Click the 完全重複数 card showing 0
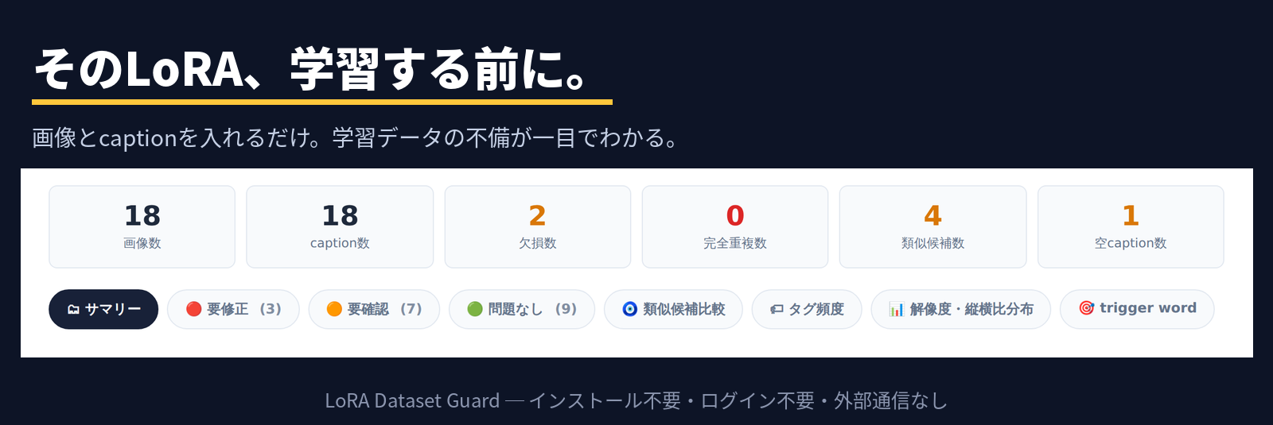The height and width of the screenshot is (425, 1273). [735, 227]
